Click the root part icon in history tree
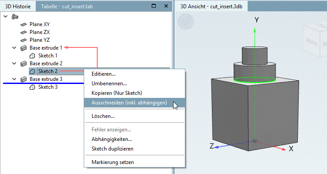The height and width of the screenshot is (174, 327). (x=15, y=17)
